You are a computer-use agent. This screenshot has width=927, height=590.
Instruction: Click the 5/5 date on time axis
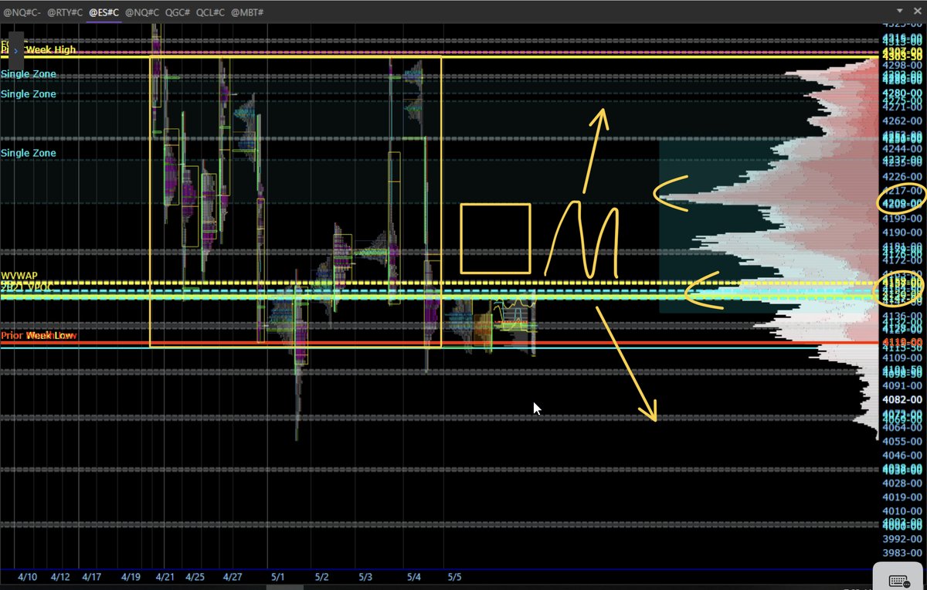(455, 577)
